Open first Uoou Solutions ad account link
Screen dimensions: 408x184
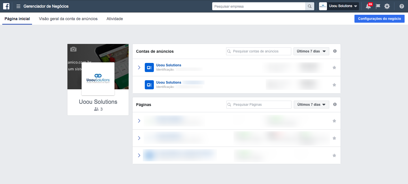pos(169,65)
